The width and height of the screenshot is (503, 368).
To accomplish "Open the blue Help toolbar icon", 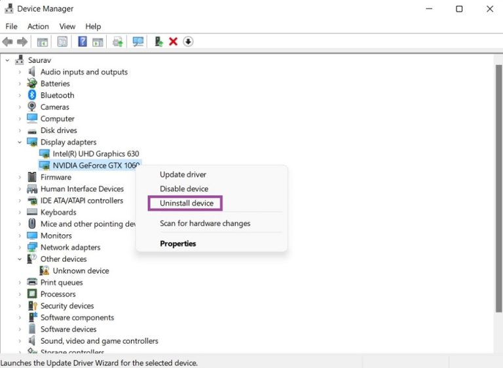I will [83, 42].
